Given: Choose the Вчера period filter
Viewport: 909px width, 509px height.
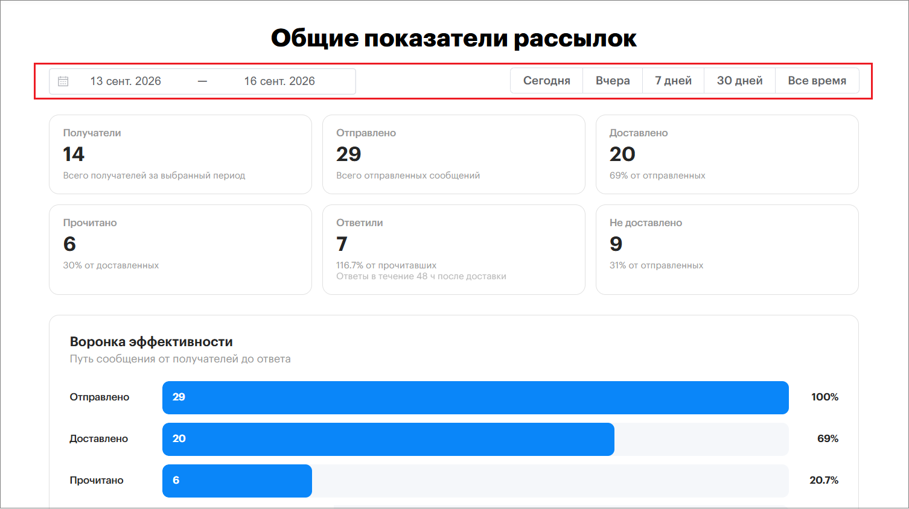Looking at the screenshot, I should 613,81.
